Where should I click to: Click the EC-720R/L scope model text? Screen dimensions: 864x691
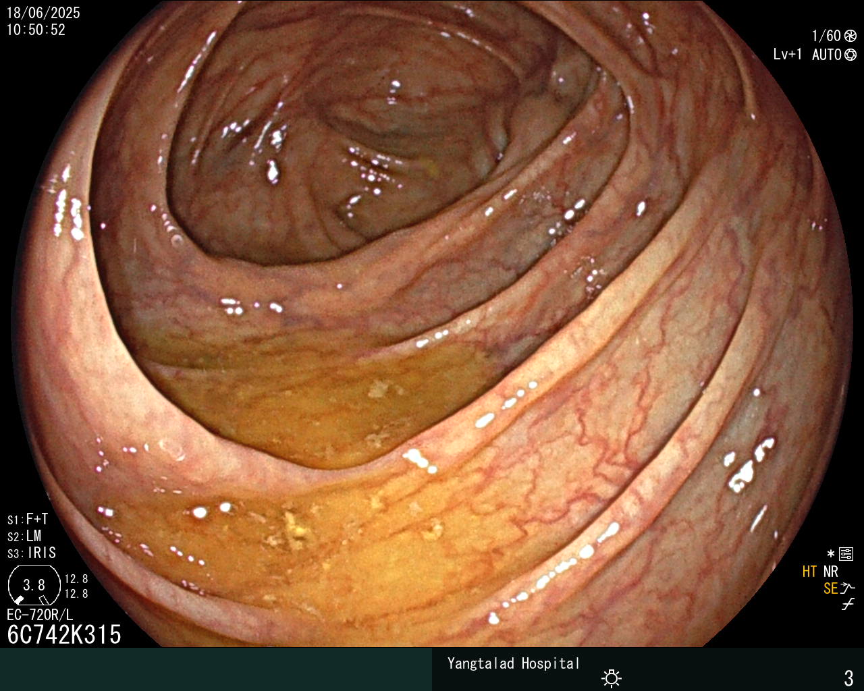pos(40,615)
